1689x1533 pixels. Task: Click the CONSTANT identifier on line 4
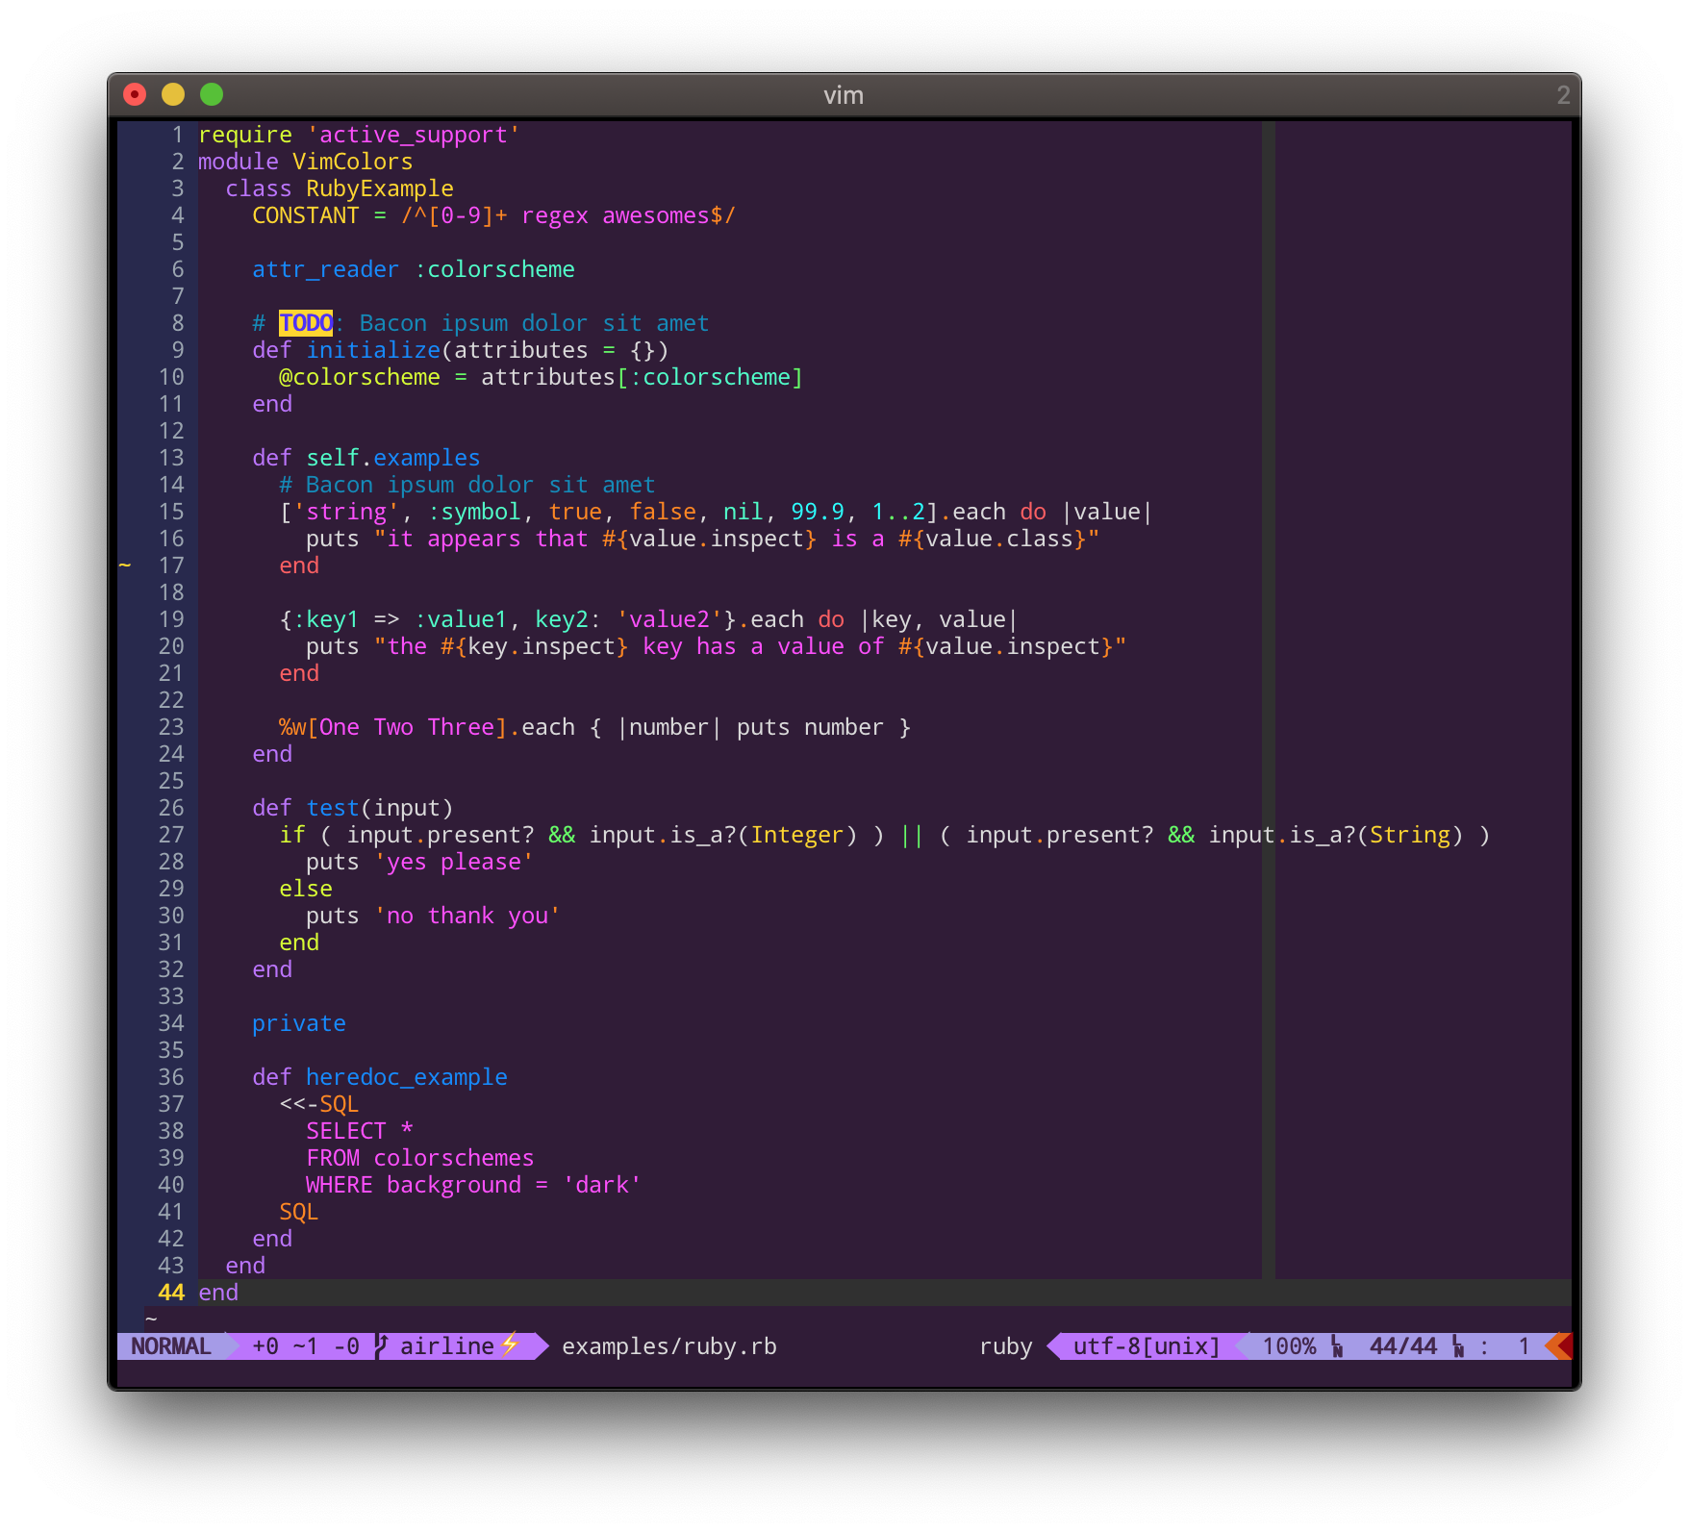306,215
